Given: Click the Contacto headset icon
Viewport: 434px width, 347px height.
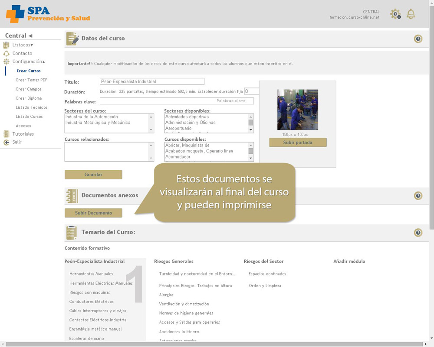Looking at the screenshot, I should [6, 53].
